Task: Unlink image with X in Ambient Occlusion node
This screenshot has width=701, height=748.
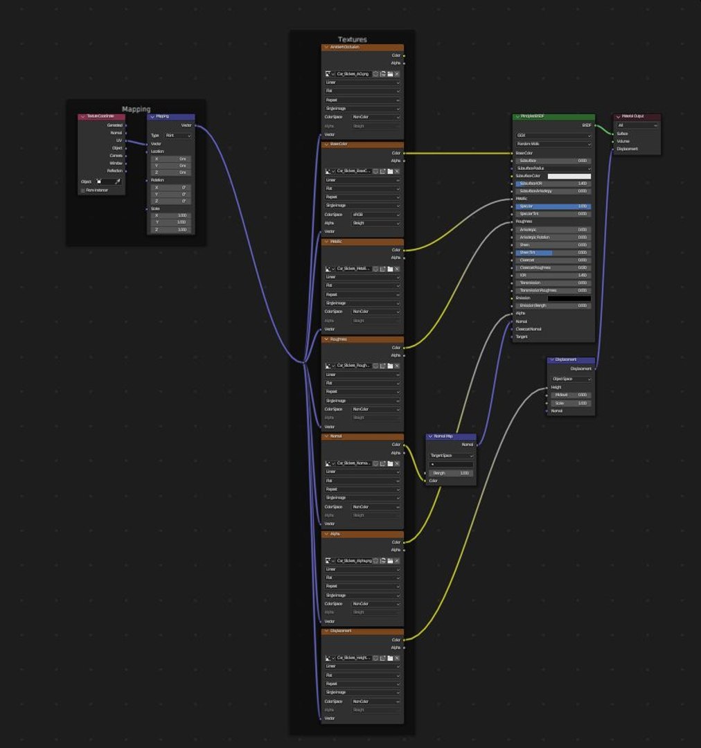Action: pyautogui.click(x=397, y=74)
